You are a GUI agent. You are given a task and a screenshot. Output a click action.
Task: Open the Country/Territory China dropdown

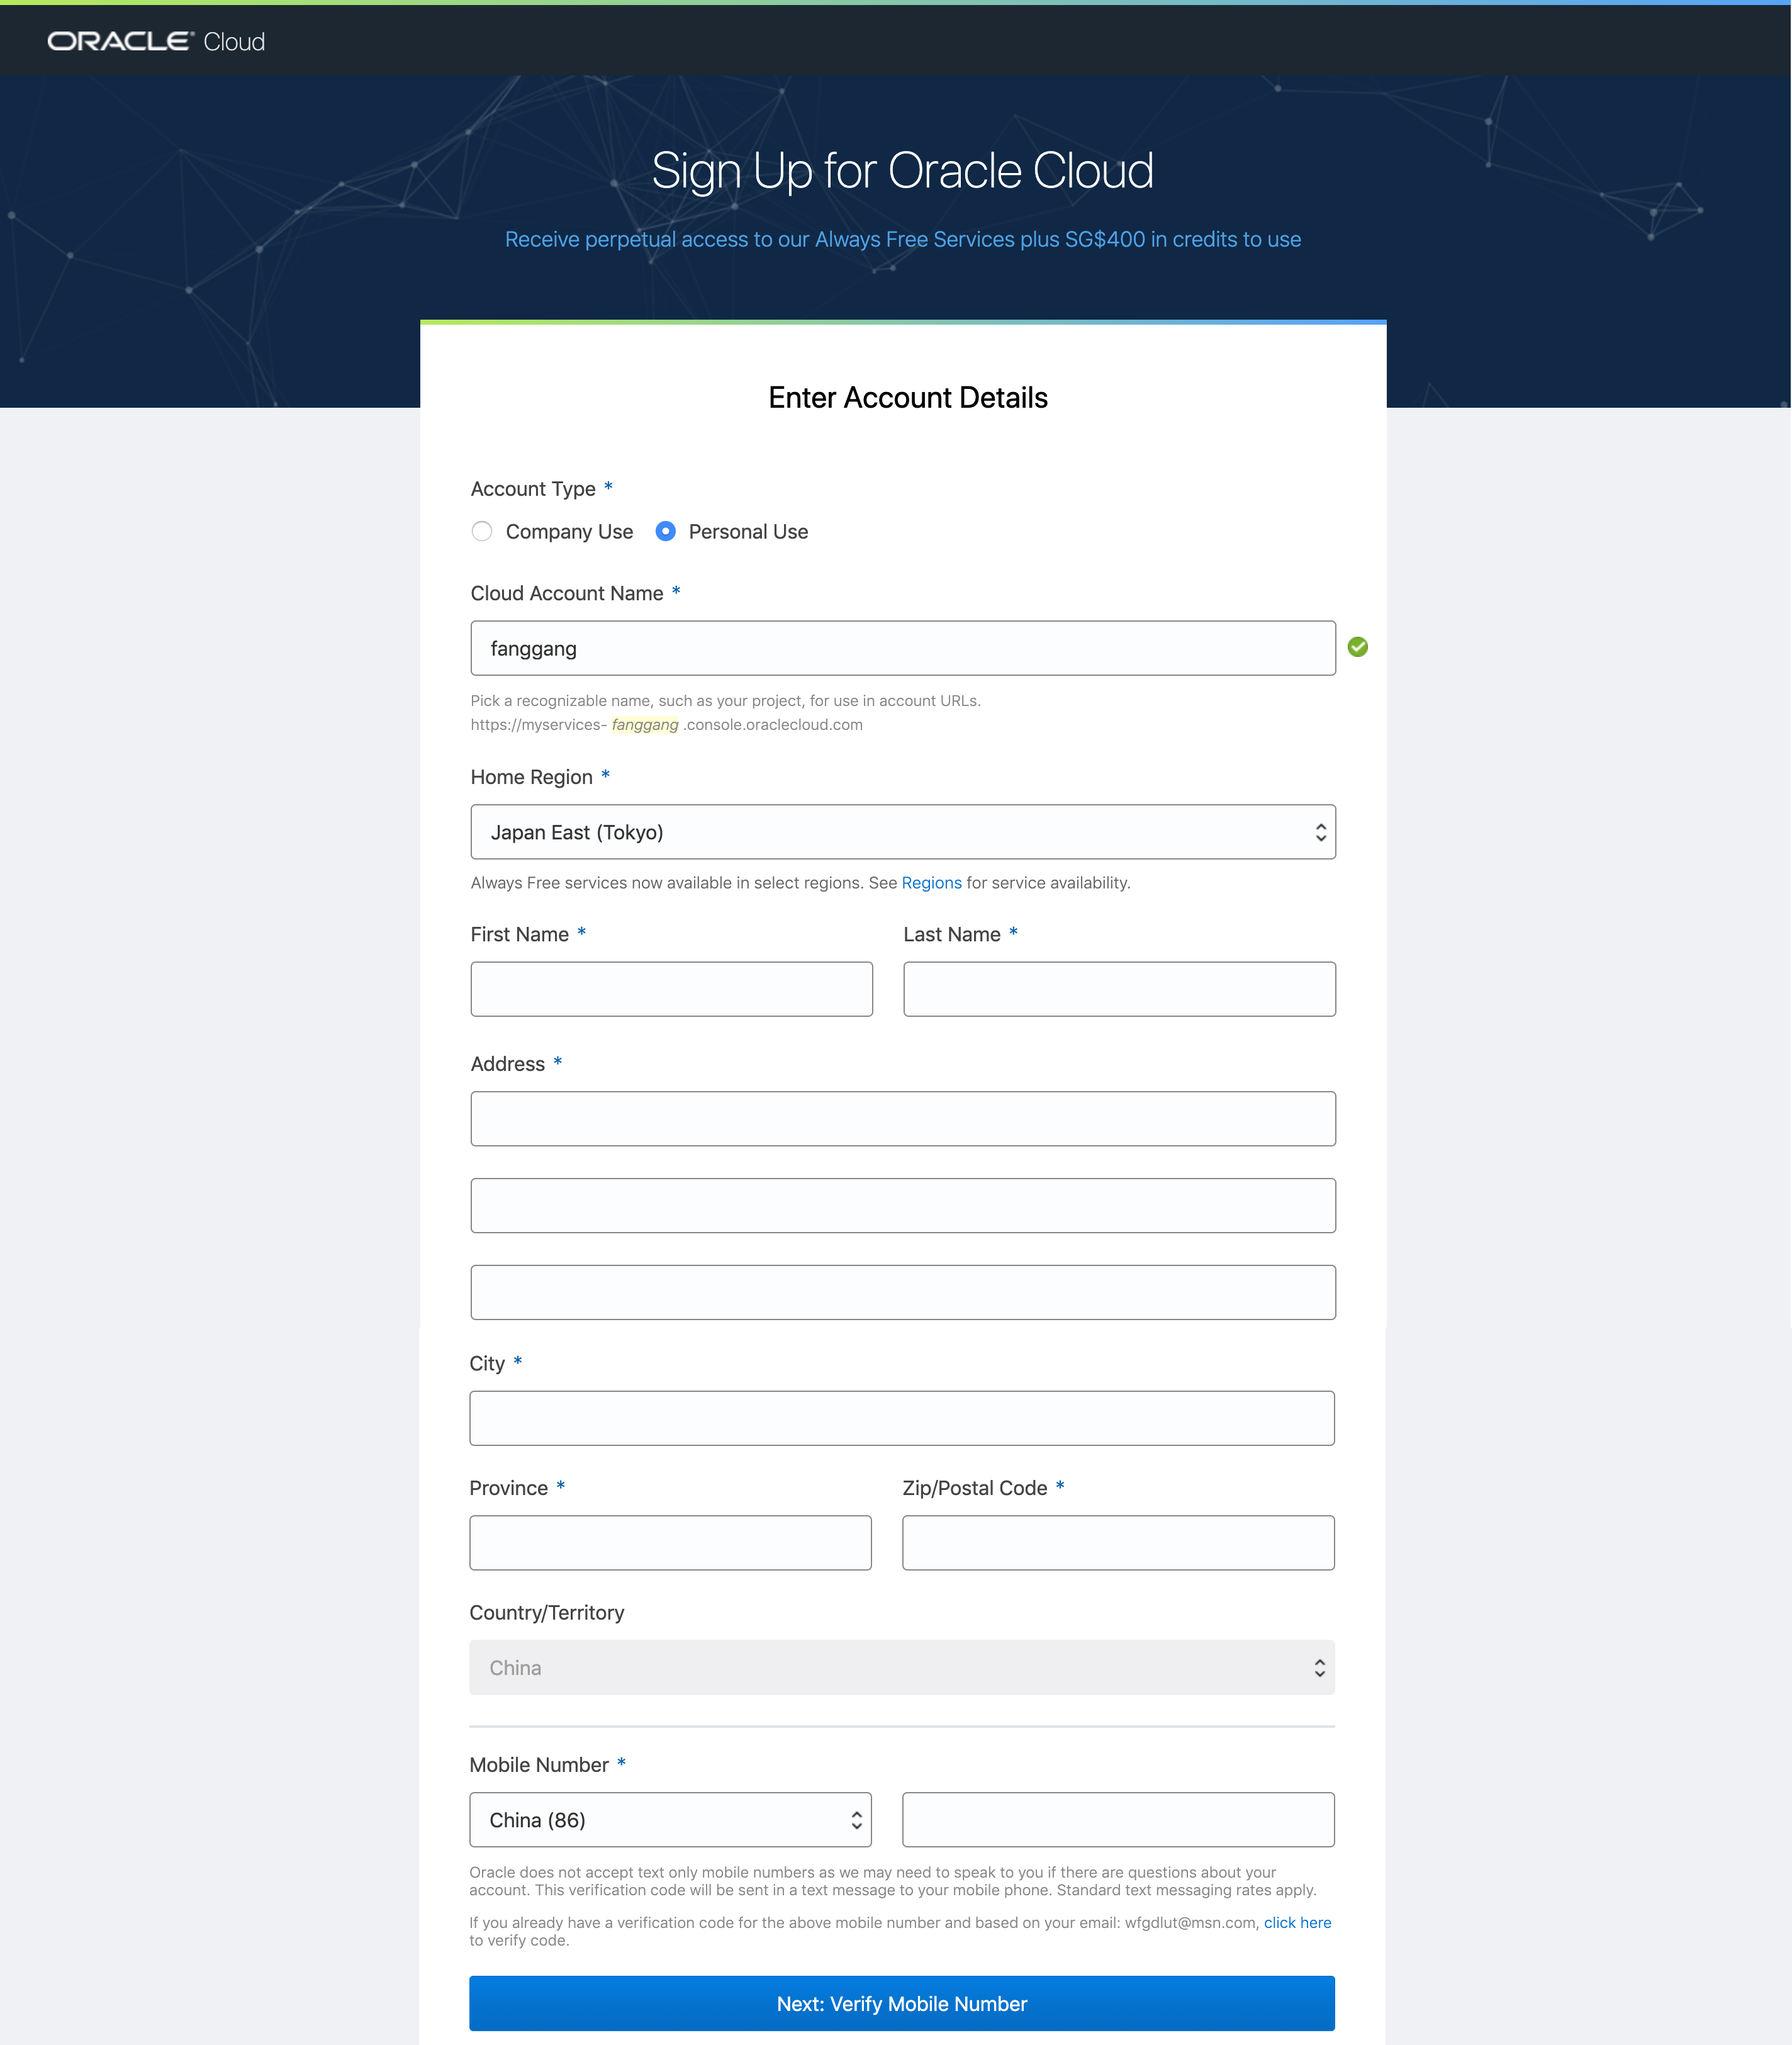tap(902, 1667)
